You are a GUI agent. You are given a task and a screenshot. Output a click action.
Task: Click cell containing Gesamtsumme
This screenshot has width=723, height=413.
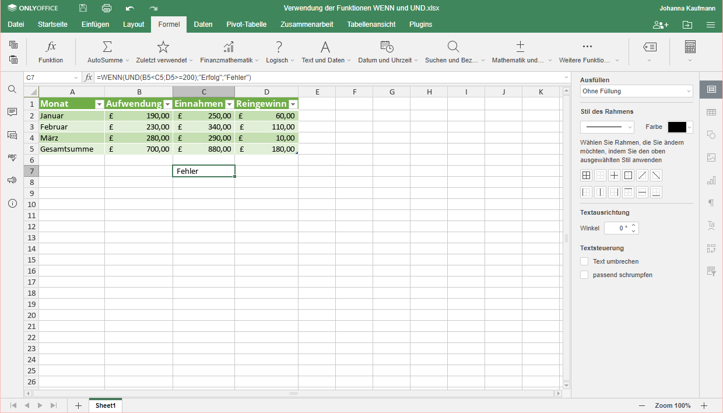tap(72, 149)
